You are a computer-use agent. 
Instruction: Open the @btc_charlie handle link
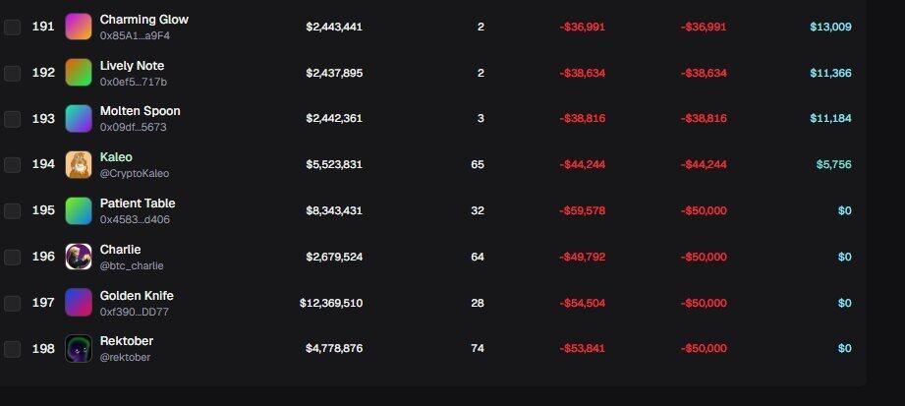point(132,265)
